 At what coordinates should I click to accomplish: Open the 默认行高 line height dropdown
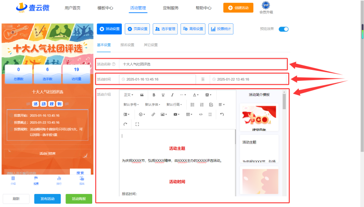pos(174,105)
